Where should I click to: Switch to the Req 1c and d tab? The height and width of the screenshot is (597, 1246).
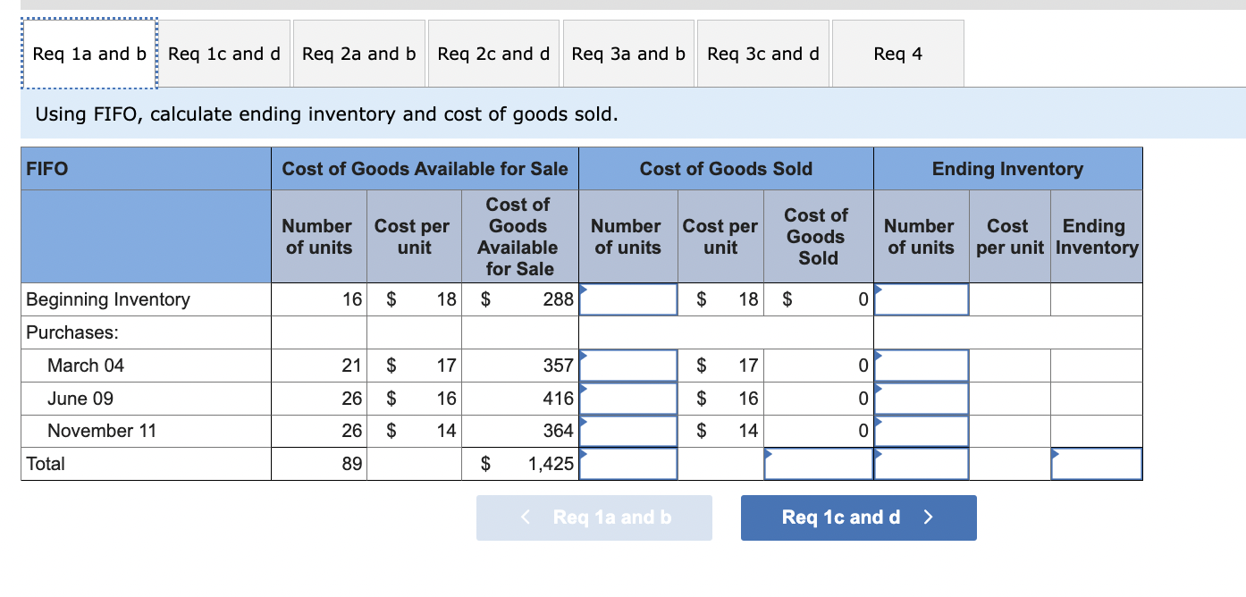point(224,54)
